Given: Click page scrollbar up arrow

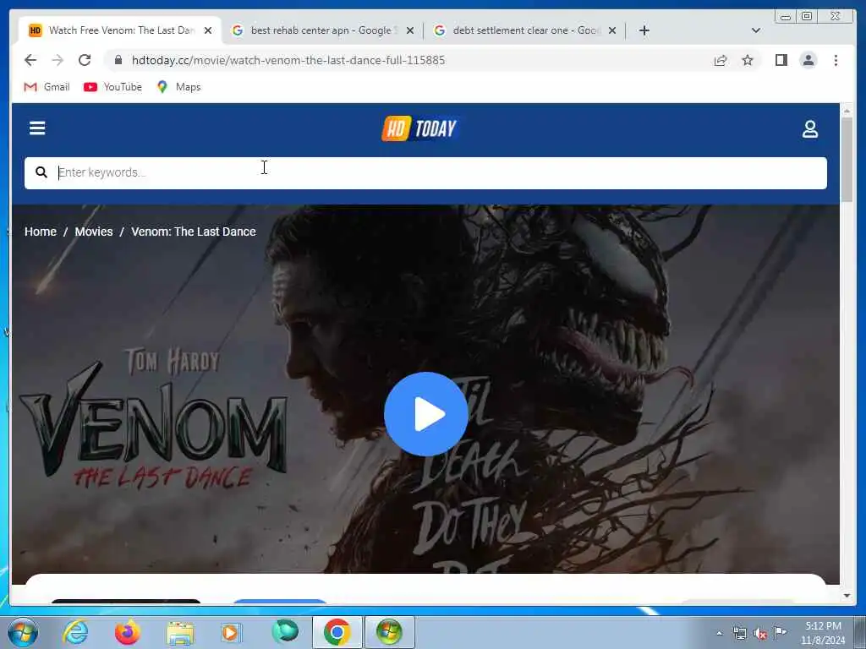Looking at the screenshot, I should 847,111.
